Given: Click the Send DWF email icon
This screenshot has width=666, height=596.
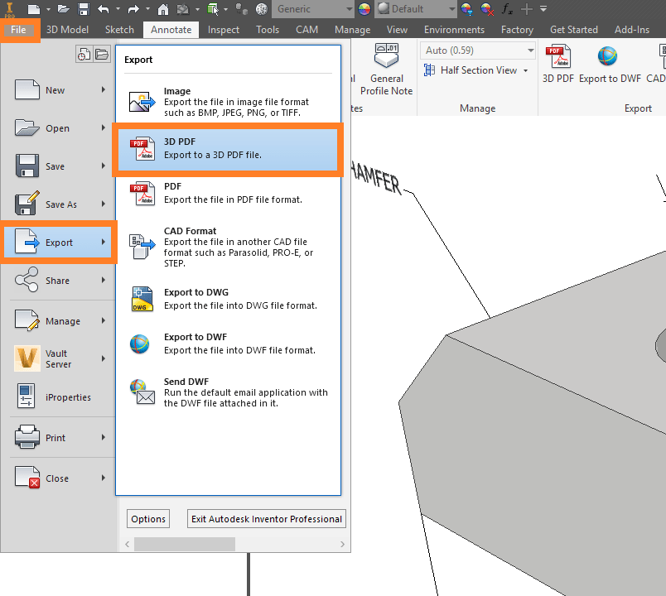Looking at the screenshot, I should click(x=142, y=392).
